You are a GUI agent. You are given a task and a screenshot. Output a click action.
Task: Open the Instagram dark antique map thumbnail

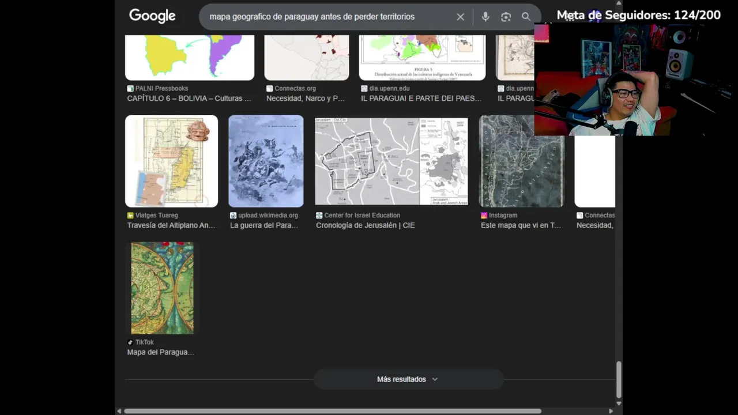[521, 161]
